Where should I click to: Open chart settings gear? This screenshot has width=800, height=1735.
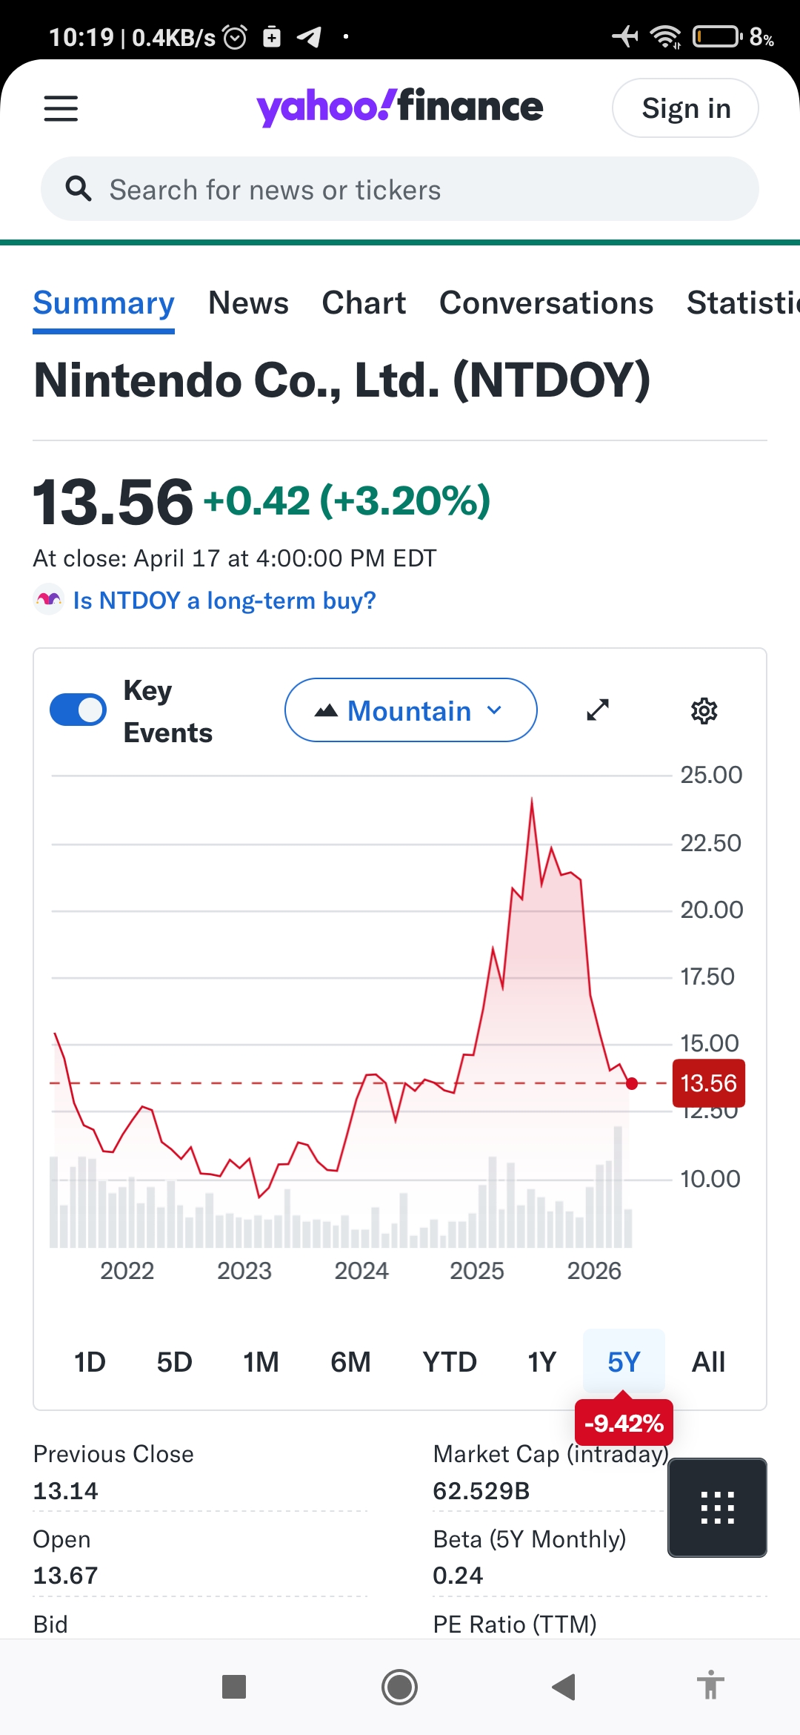pyautogui.click(x=704, y=710)
